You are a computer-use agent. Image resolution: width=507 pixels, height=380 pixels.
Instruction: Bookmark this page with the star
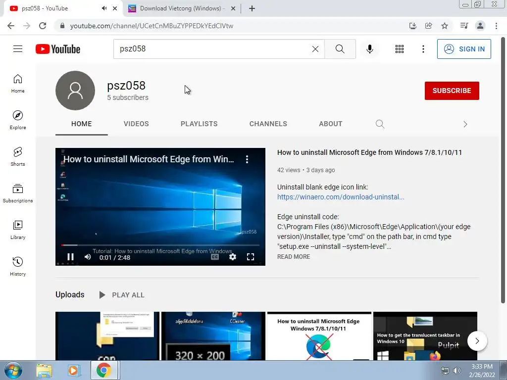tap(445, 26)
